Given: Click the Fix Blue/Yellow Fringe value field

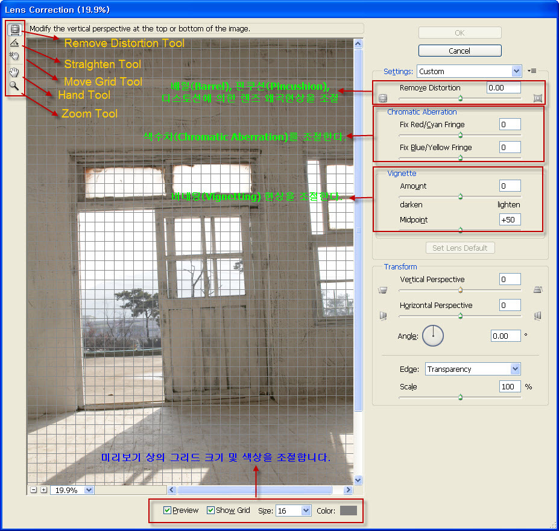Looking at the screenshot, I should 510,147.
